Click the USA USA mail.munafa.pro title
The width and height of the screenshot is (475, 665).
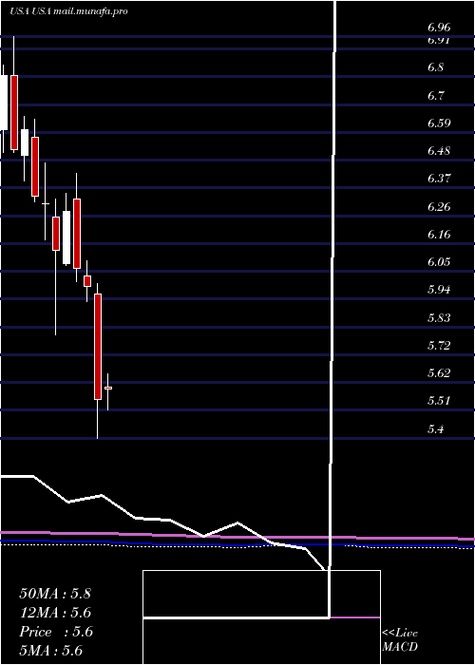click(x=68, y=11)
